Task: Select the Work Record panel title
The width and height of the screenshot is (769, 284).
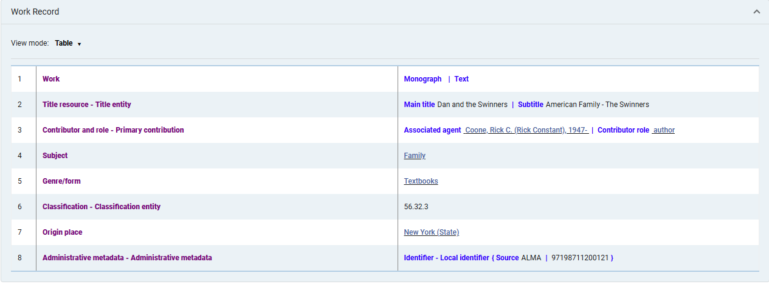Action: point(35,12)
